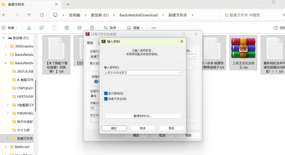Open the 查看 view menu
This screenshot has width=285, height=155.
pos(135,28)
